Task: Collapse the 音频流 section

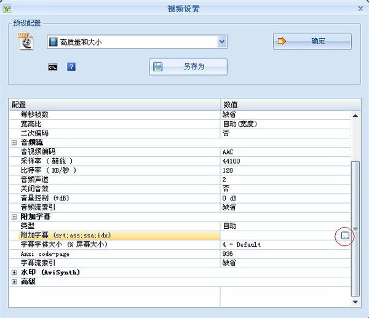Action: 14,143
